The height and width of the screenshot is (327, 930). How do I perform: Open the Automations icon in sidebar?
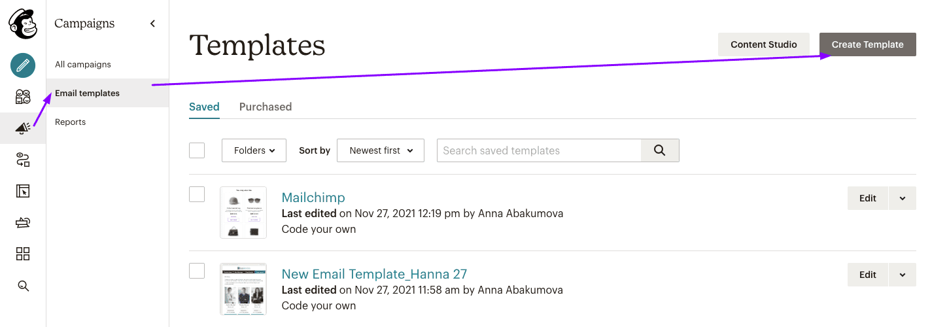tap(23, 160)
